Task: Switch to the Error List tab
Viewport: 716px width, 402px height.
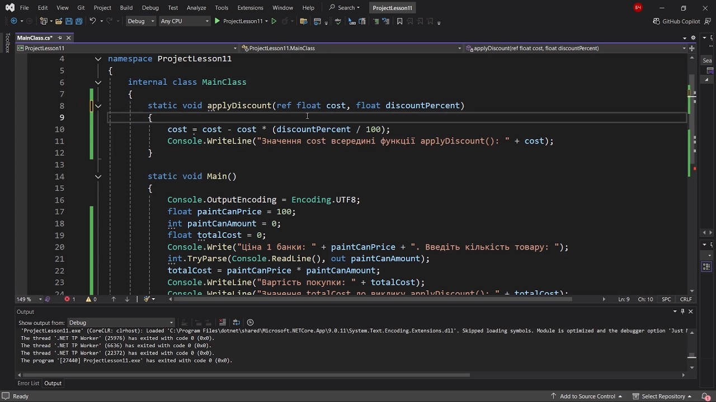Action: pyautogui.click(x=28, y=383)
